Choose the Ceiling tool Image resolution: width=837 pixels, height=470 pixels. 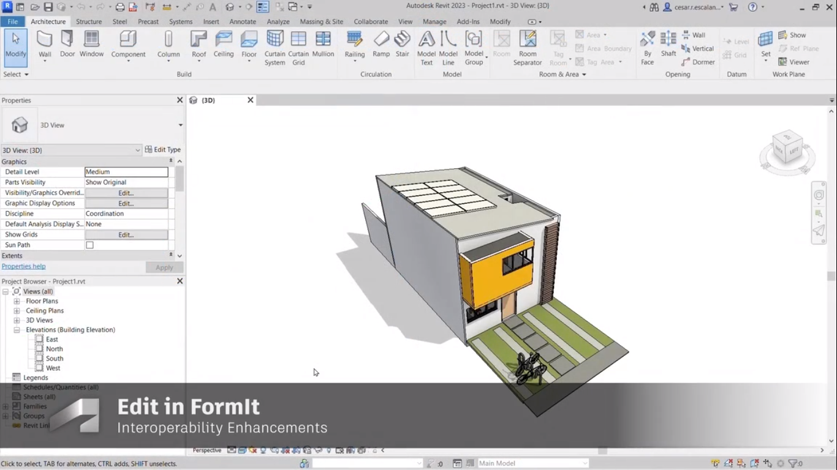pos(224,44)
